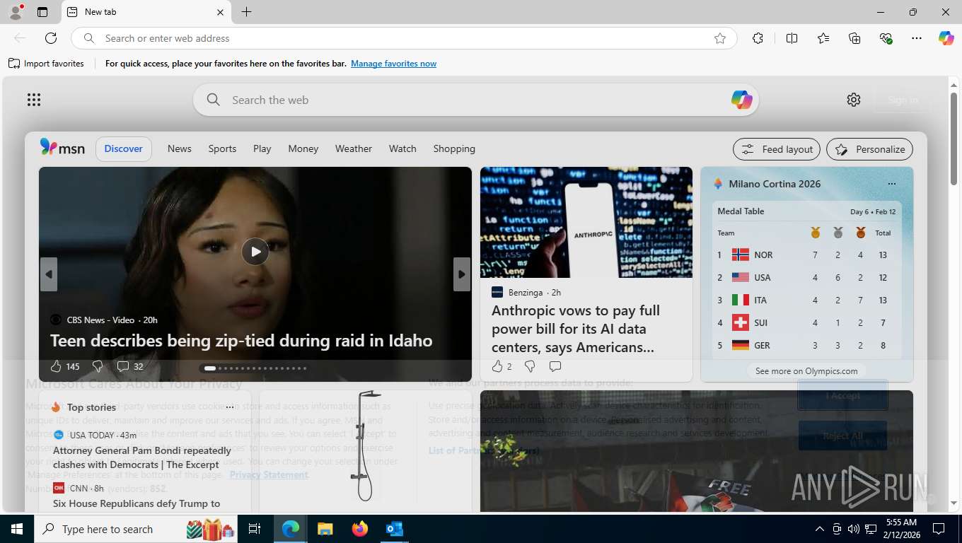Go to next carousel story arrow
Image resolution: width=962 pixels, height=543 pixels.
coord(461,274)
